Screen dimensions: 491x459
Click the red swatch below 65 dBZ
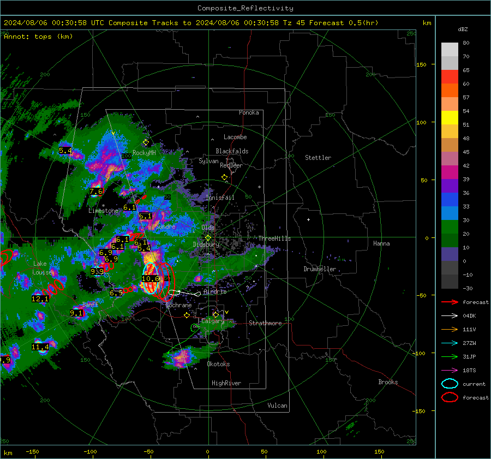point(450,77)
